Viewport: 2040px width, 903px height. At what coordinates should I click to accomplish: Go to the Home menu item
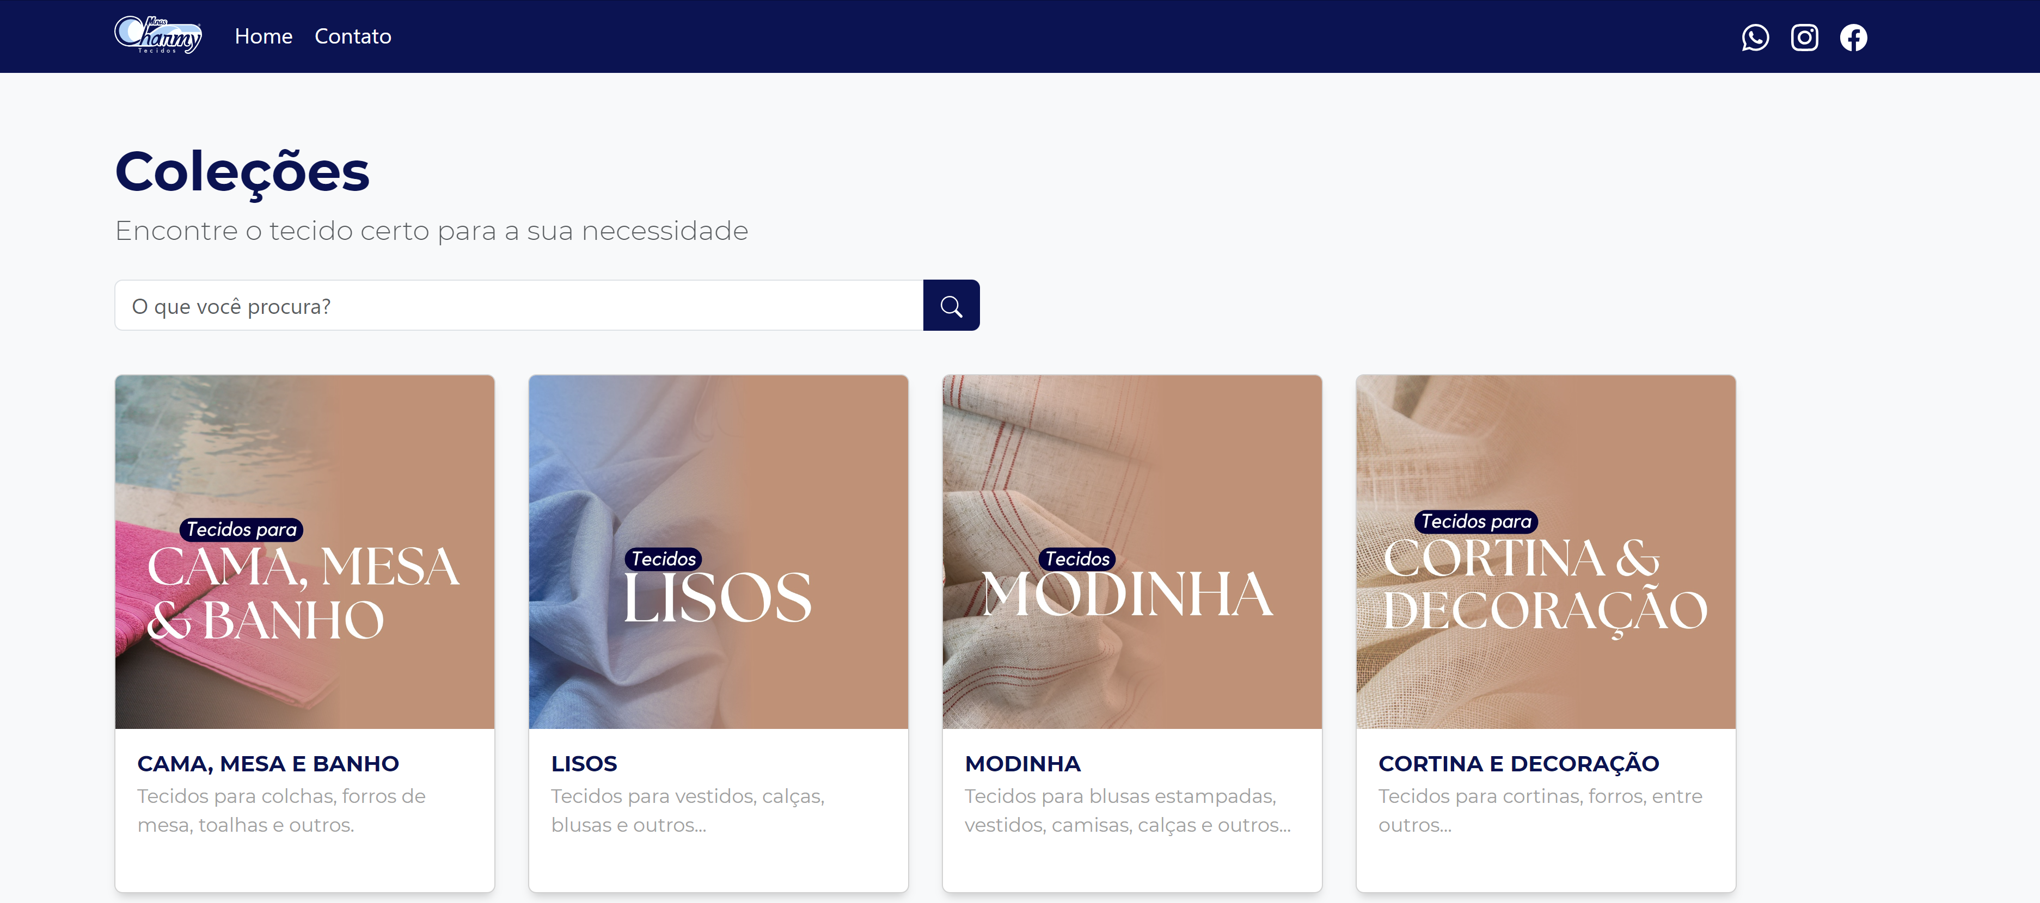click(x=264, y=36)
